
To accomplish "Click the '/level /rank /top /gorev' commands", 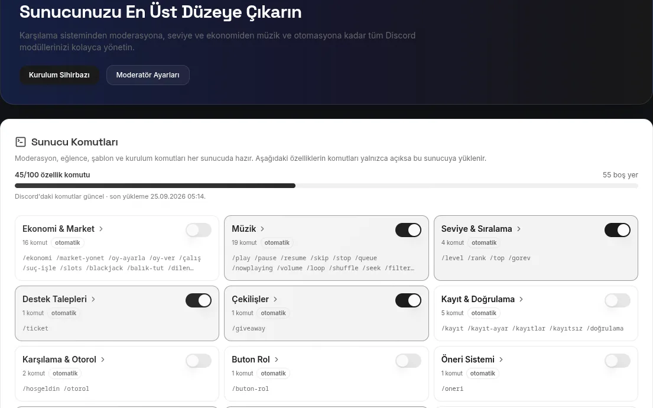I will 486,258.
